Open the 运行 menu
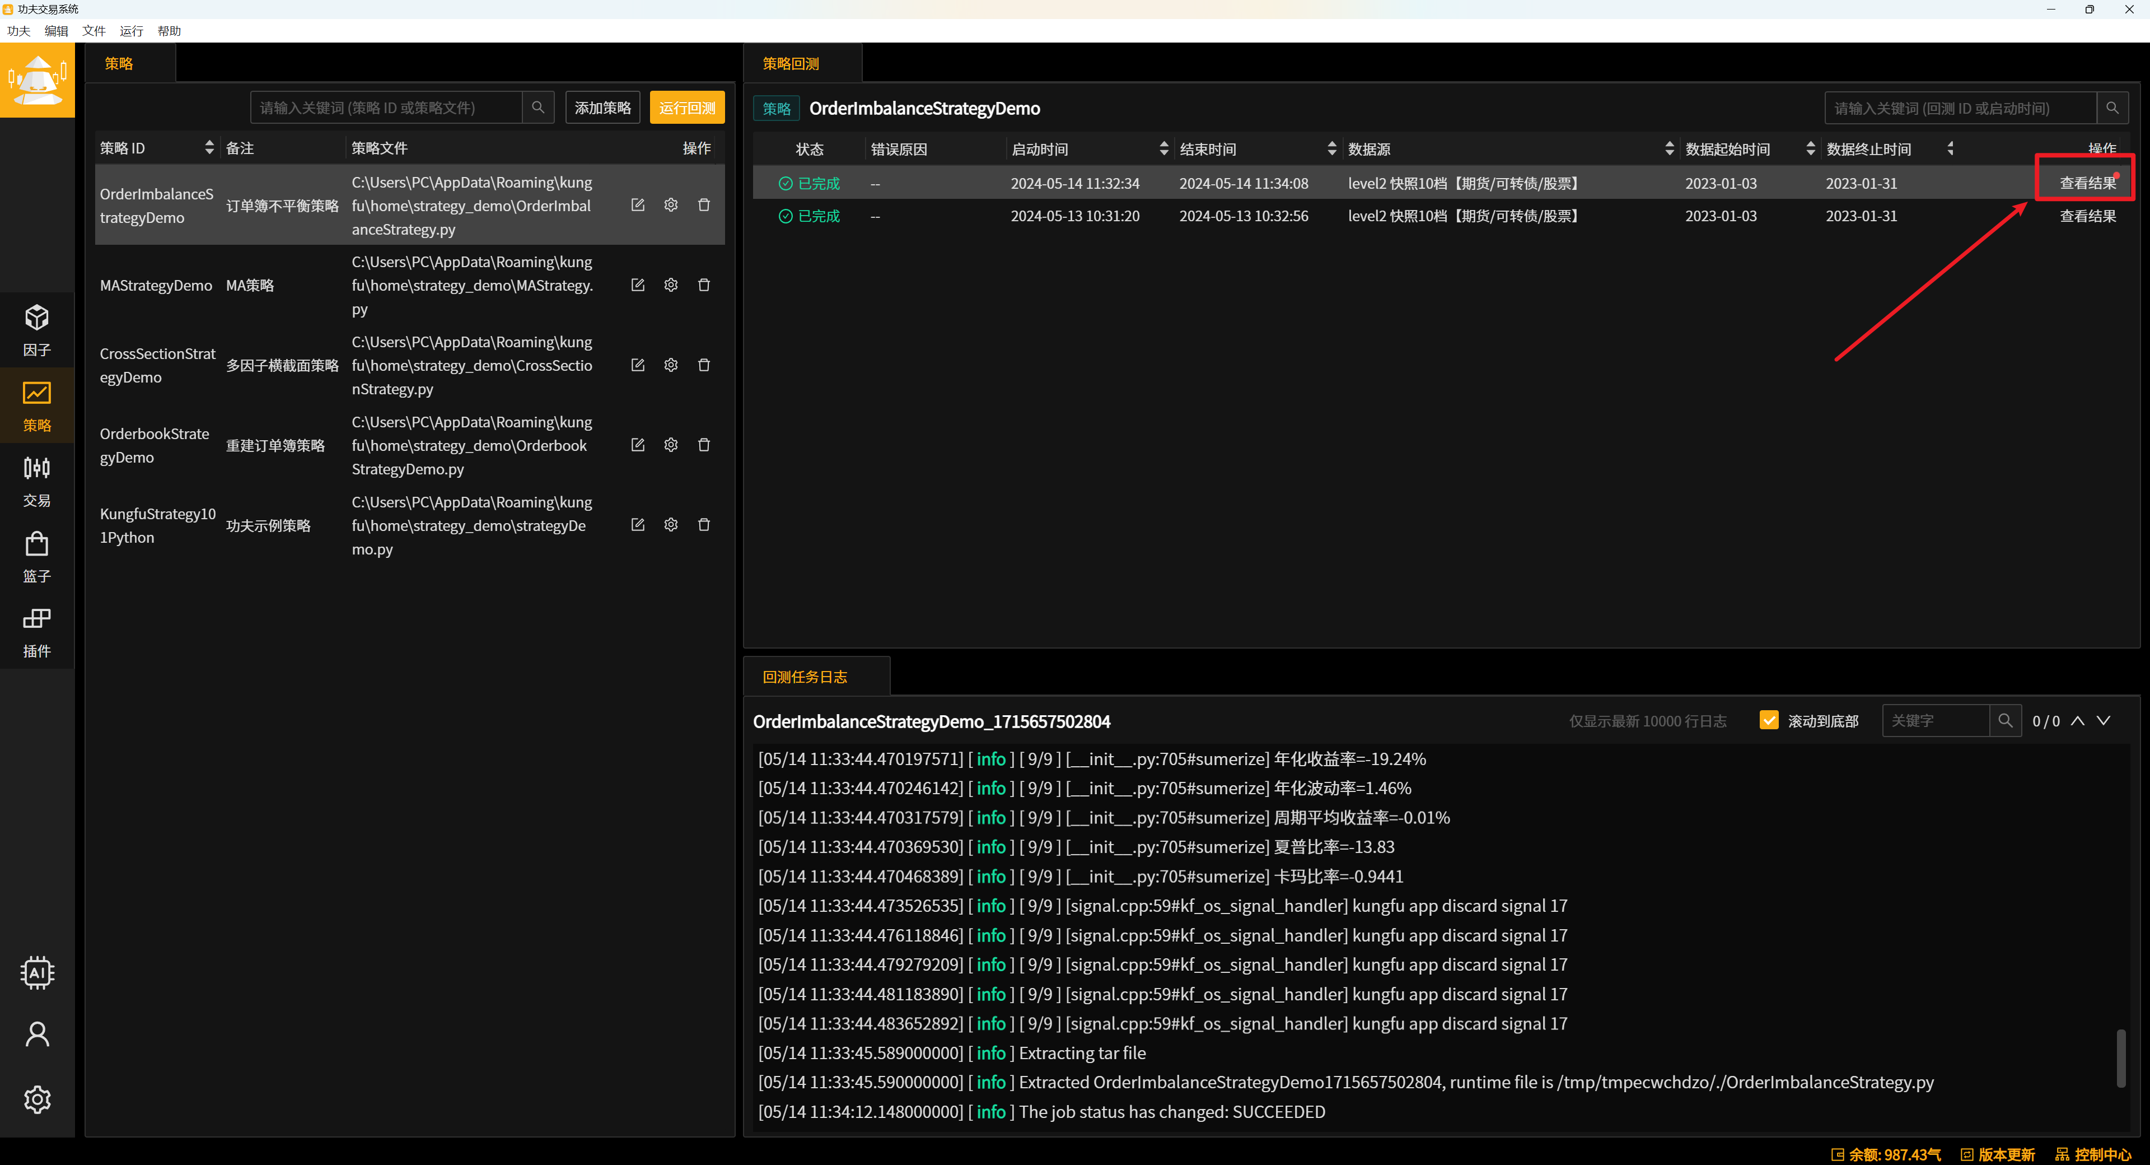This screenshot has width=2150, height=1165. [x=131, y=31]
